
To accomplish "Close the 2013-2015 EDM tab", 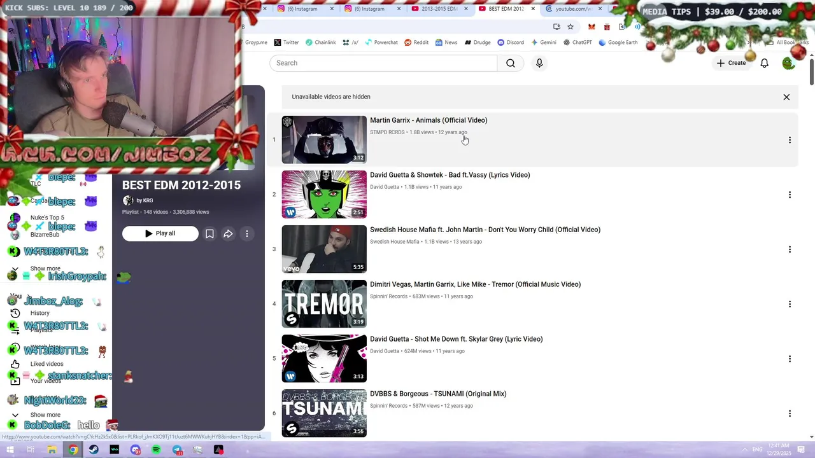I will [465, 9].
